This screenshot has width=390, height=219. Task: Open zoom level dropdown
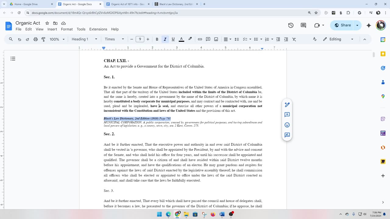pyautogui.click(x=57, y=39)
